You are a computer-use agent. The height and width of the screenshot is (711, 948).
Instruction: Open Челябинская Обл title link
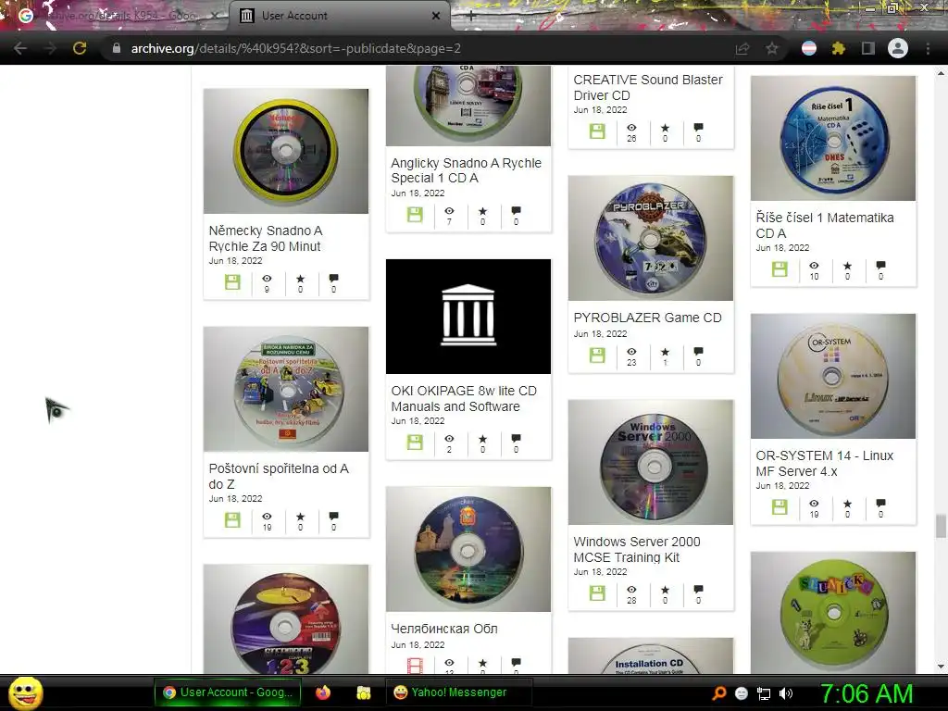(x=444, y=629)
